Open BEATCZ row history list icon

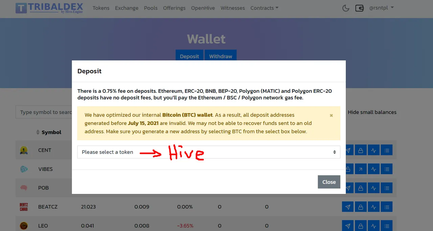pyautogui.click(x=386, y=207)
